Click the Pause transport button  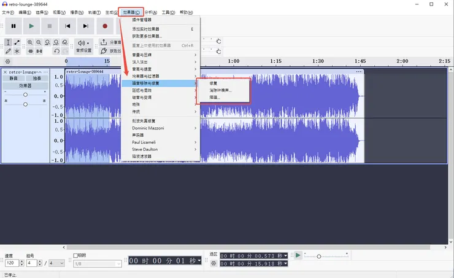13,26
